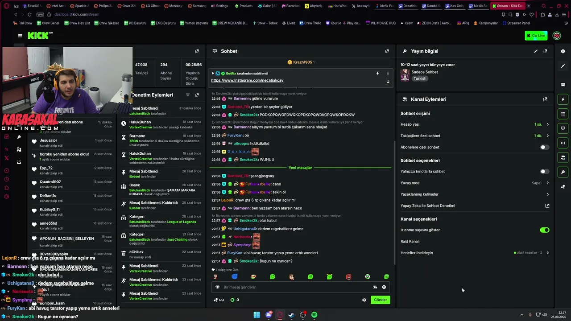The height and width of the screenshot is (321, 571).
Task: Click info icon in right sidebar
Action: (563, 51)
